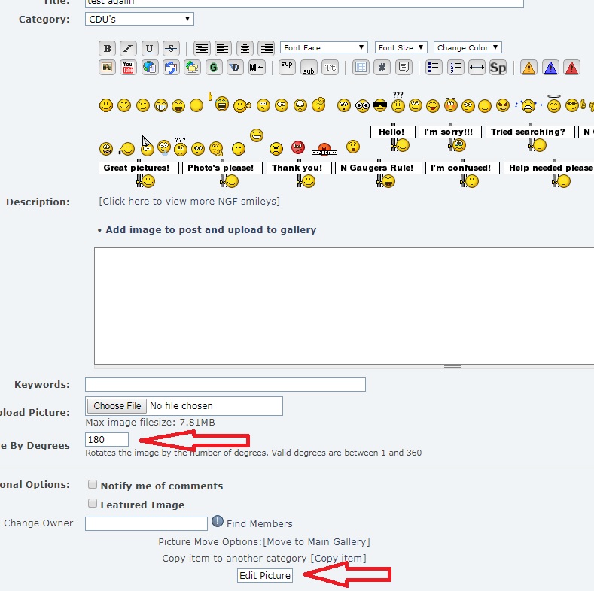Focus the Keywords input field
This screenshot has width=594, height=591.
pos(225,384)
